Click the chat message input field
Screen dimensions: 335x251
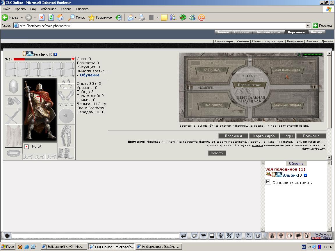(95, 236)
